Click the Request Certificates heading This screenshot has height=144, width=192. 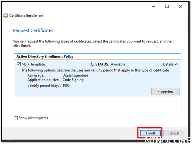coord(33,30)
